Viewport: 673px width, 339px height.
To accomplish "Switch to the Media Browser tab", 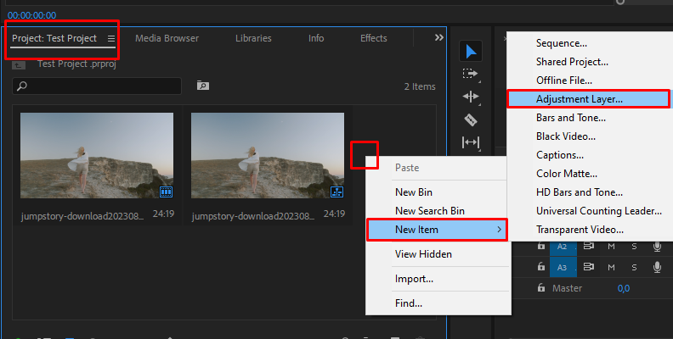I will click(167, 38).
